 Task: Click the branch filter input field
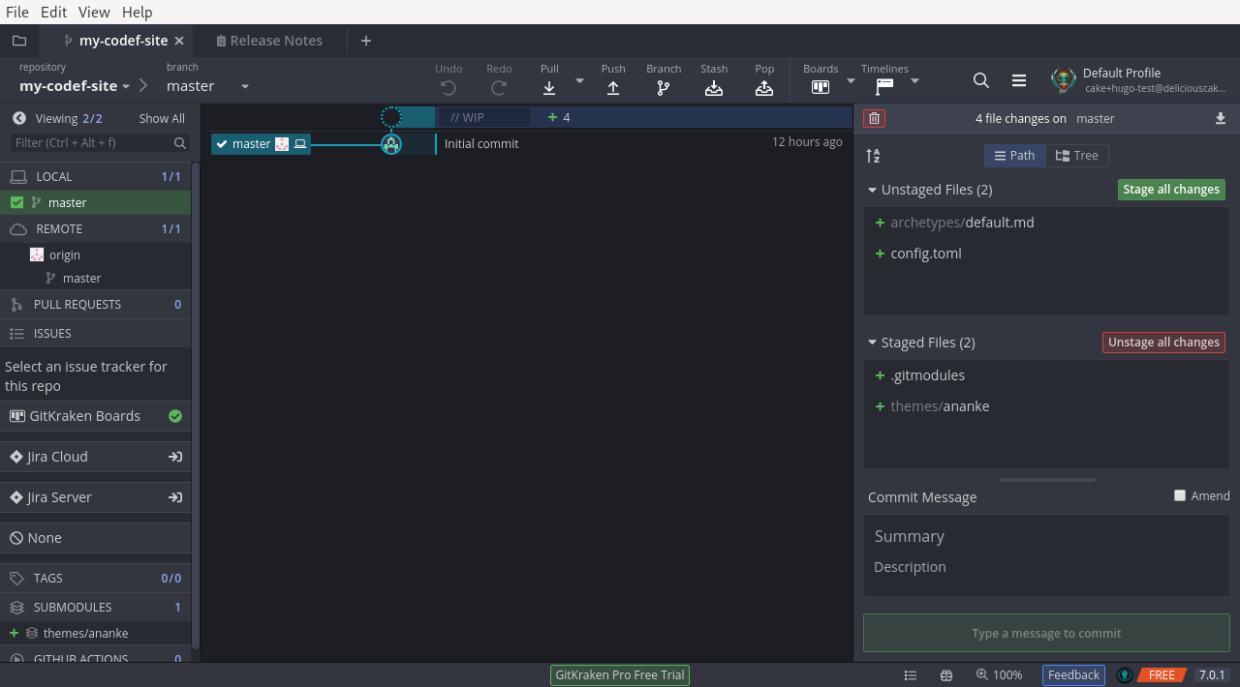pos(100,143)
